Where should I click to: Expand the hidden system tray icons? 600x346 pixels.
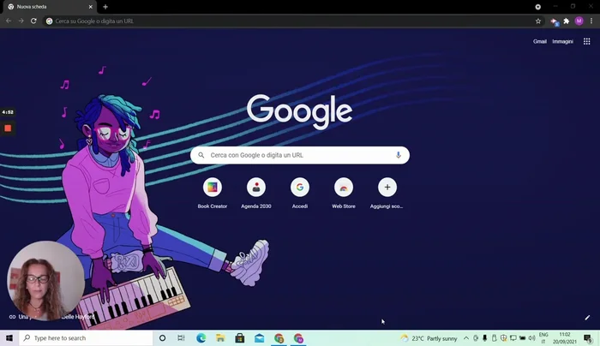click(465, 338)
